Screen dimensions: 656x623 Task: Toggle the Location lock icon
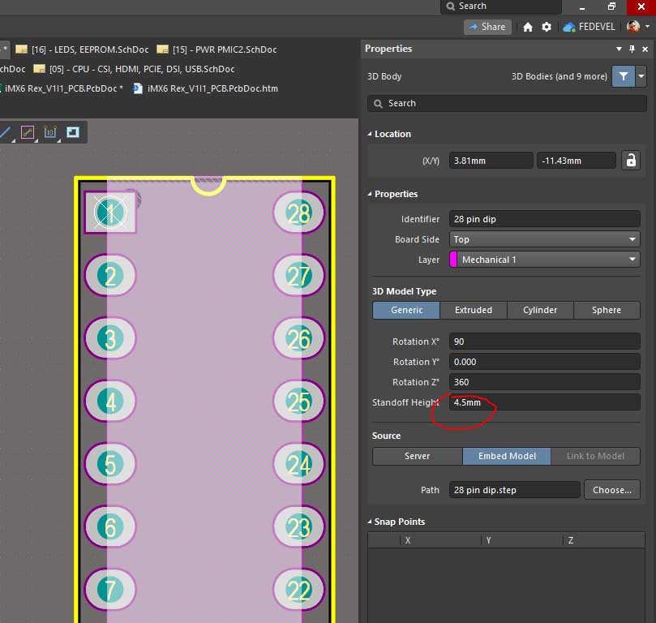(630, 161)
